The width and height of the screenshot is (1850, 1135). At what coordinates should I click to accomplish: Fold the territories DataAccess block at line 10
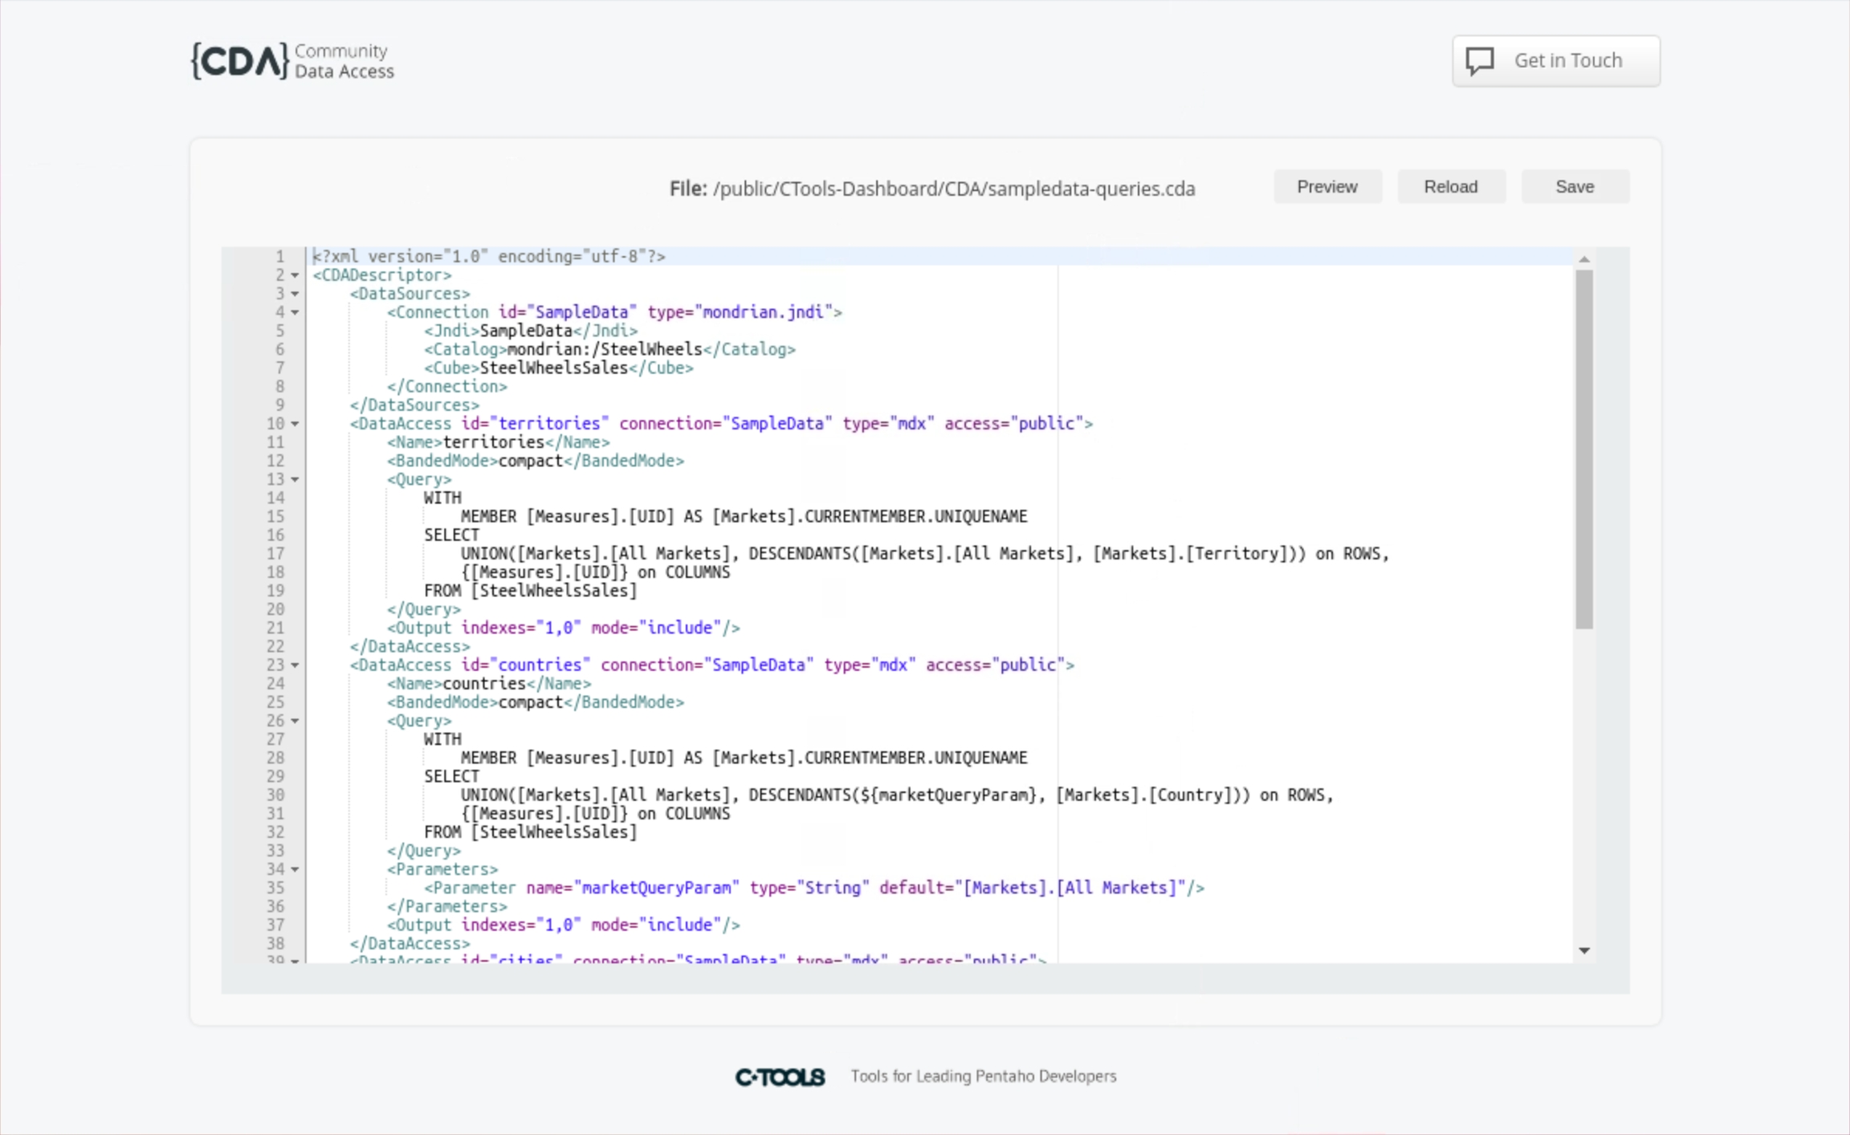pyautogui.click(x=295, y=424)
